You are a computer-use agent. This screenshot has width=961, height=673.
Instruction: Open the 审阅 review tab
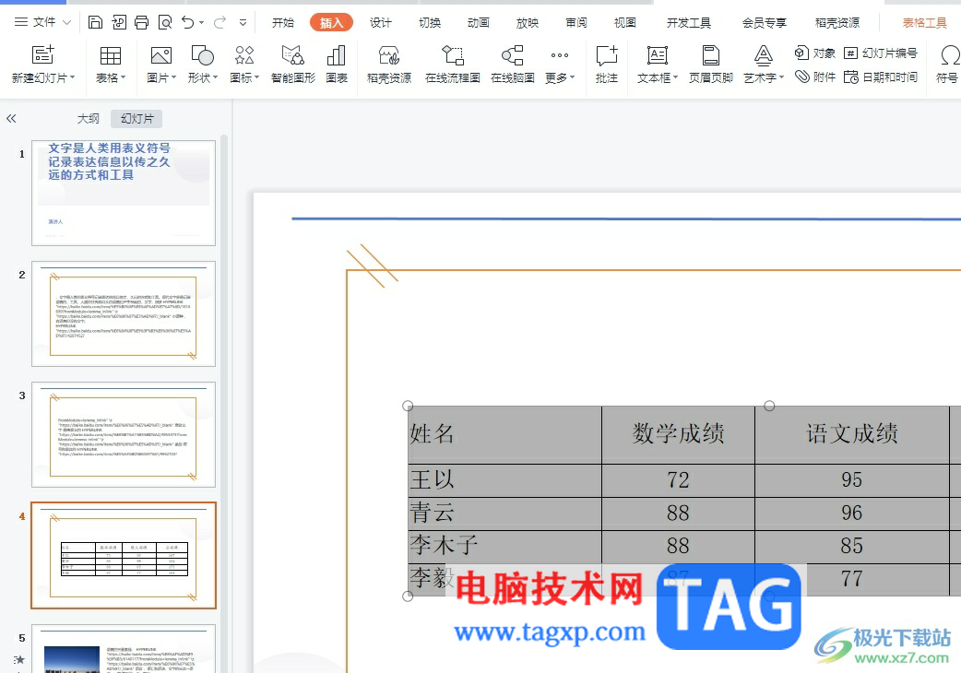click(x=576, y=23)
